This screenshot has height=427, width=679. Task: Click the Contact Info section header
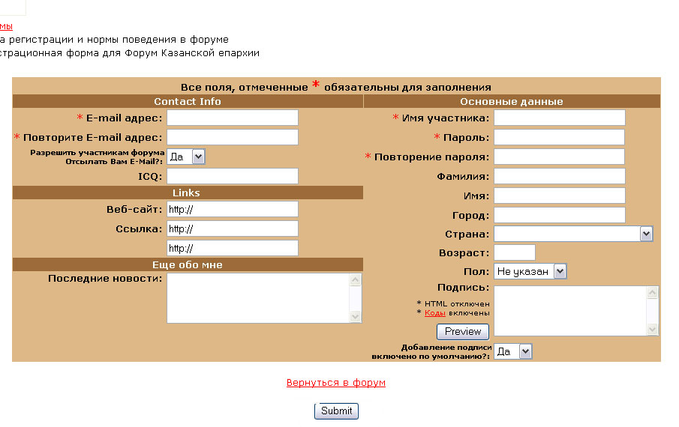click(188, 101)
